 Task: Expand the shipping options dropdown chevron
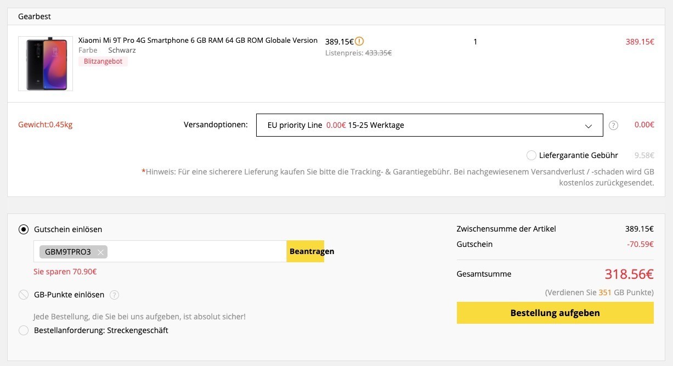589,126
